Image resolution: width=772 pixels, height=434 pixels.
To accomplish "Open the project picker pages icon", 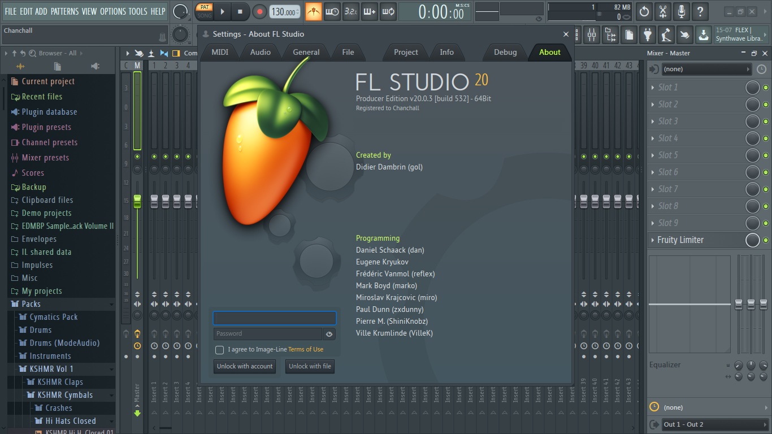I will tap(629, 35).
